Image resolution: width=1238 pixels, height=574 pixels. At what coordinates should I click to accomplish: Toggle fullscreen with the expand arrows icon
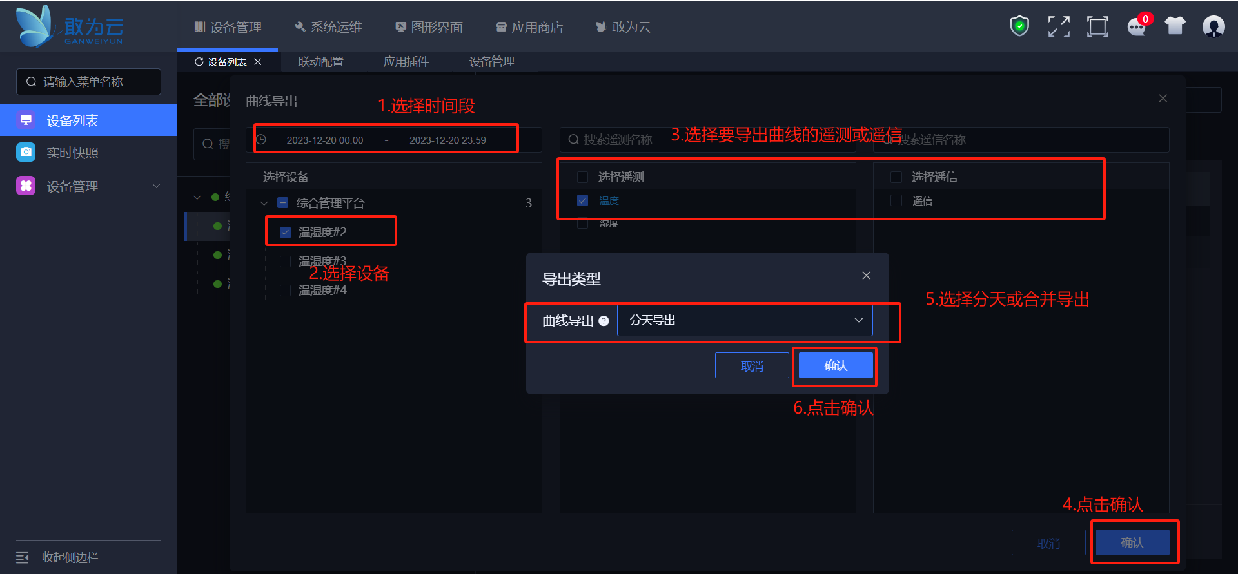point(1059,26)
